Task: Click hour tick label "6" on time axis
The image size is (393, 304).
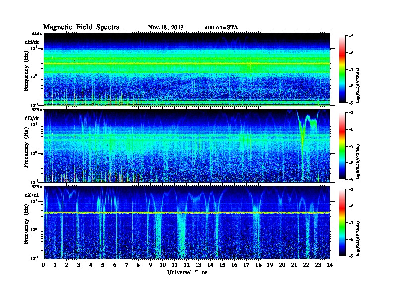Action: pos(115,265)
